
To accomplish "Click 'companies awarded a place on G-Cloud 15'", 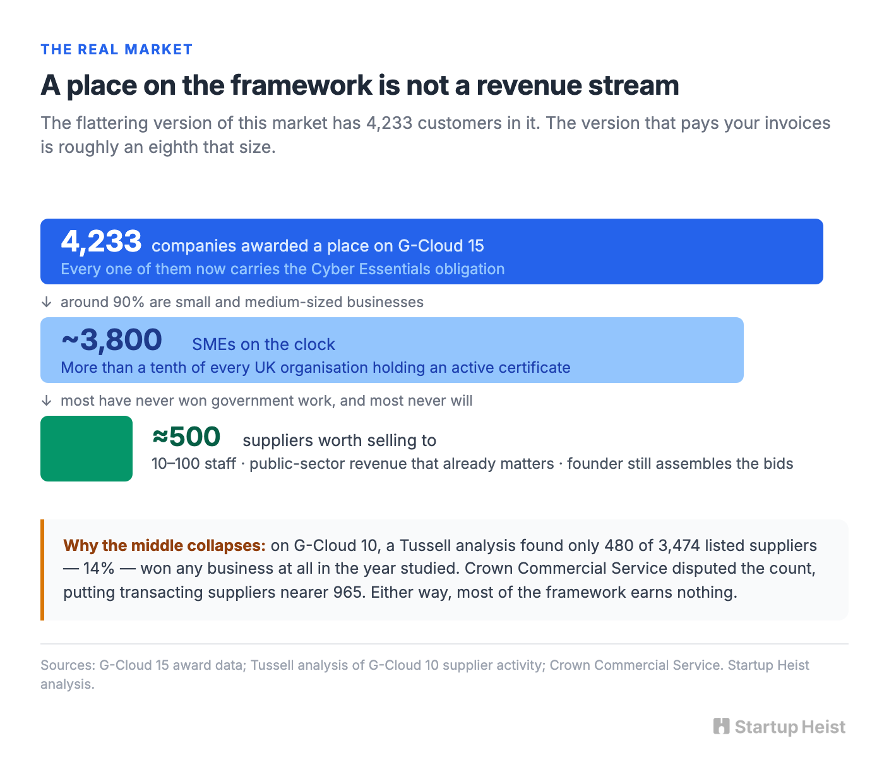I will coord(318,246).
